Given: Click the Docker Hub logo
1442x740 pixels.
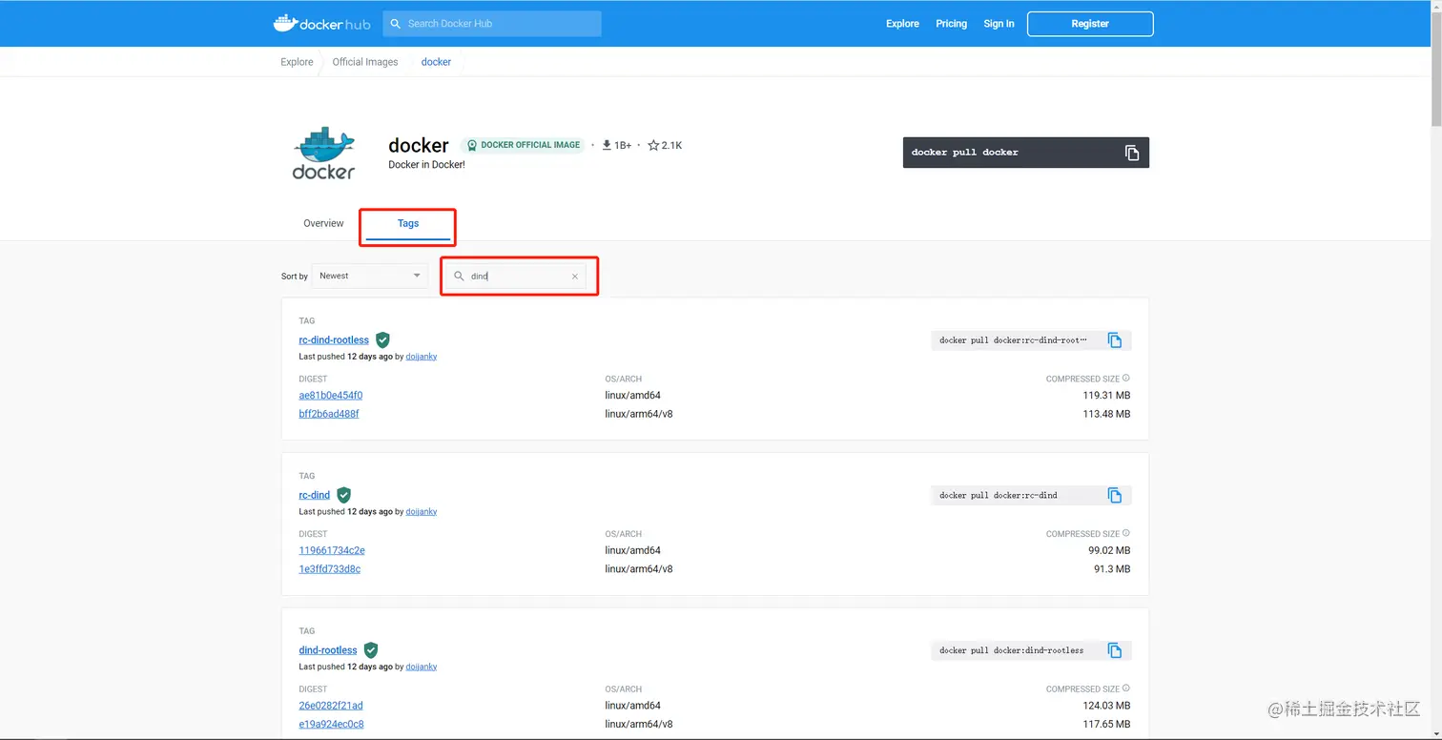Looking at the screenshot, I should 321,24.
